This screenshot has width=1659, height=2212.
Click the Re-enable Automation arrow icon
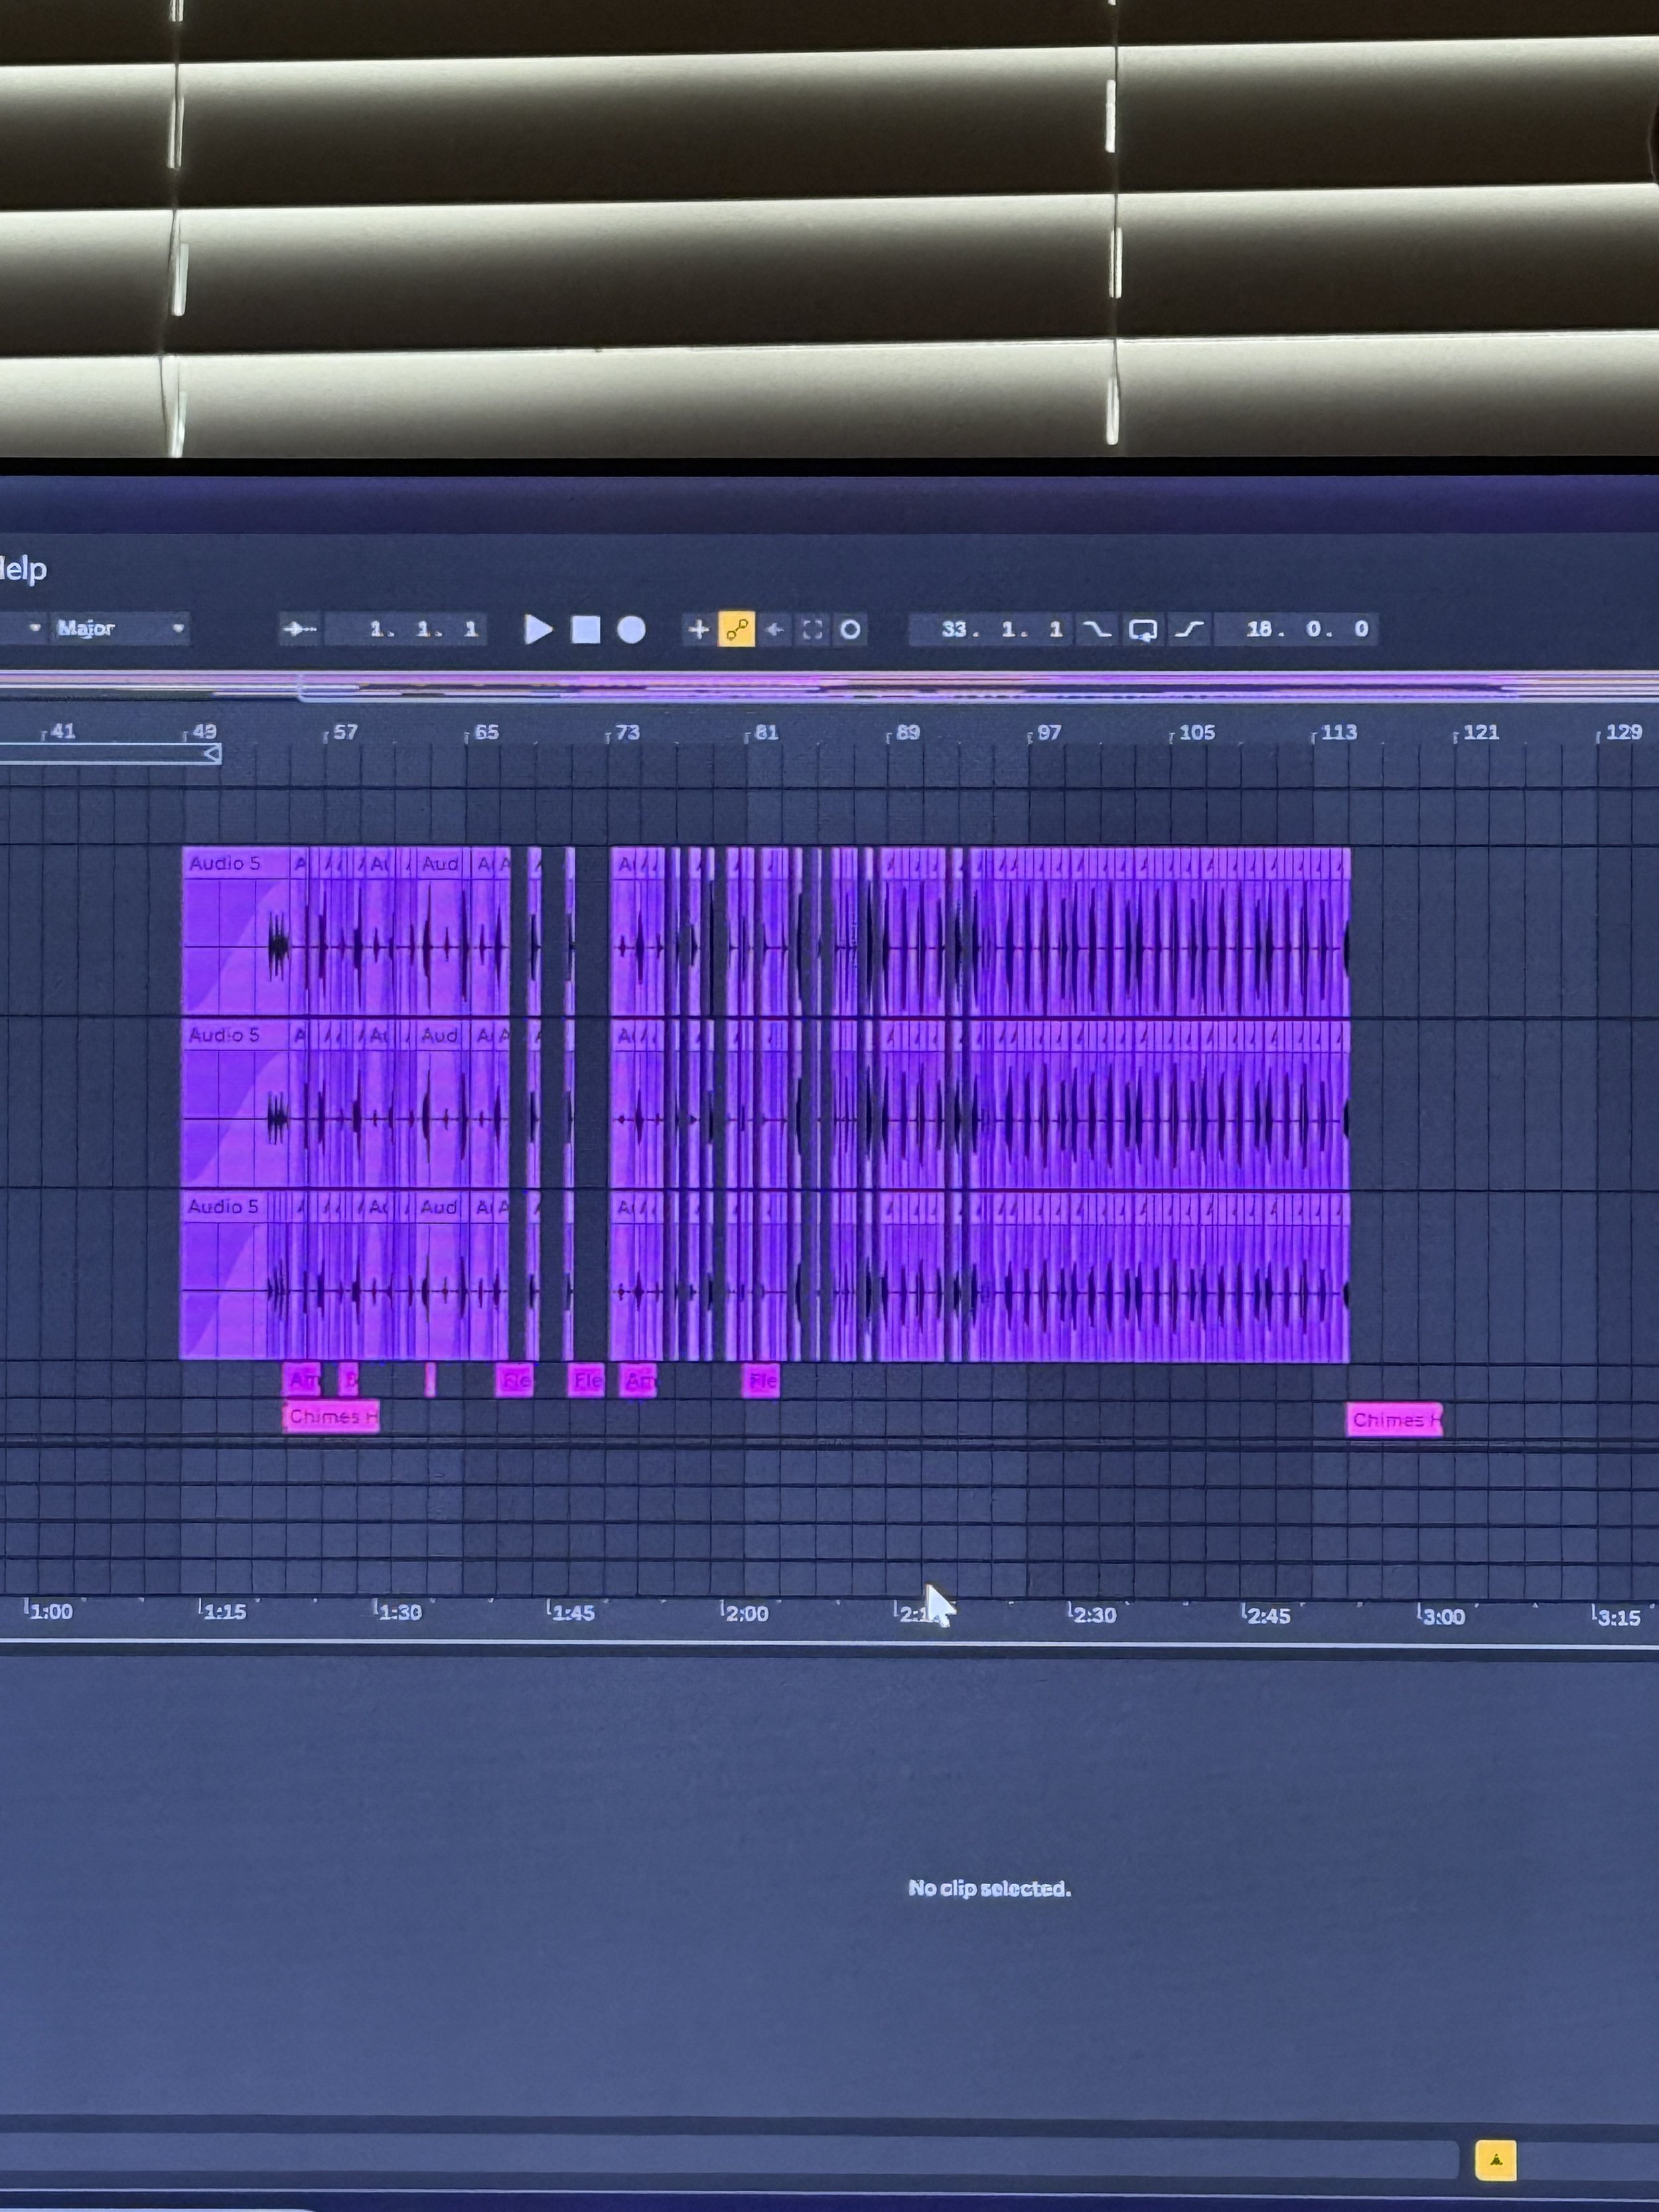point(774,629)
